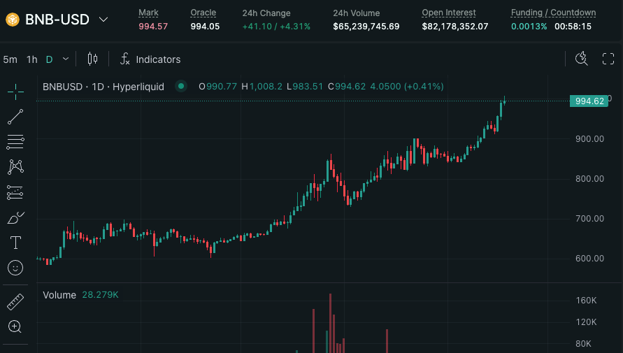This screenshot has height=353, width=623.
Task: Click the Mark price label
Action: coord(149,13)
